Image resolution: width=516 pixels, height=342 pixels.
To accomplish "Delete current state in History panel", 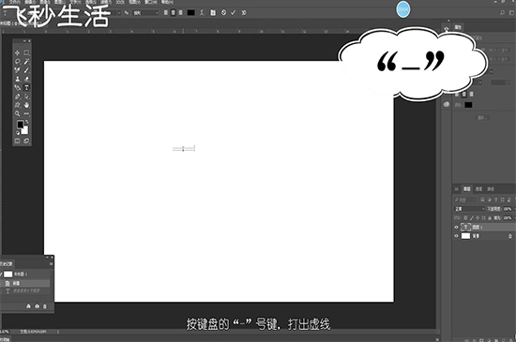I will point(45,306).
